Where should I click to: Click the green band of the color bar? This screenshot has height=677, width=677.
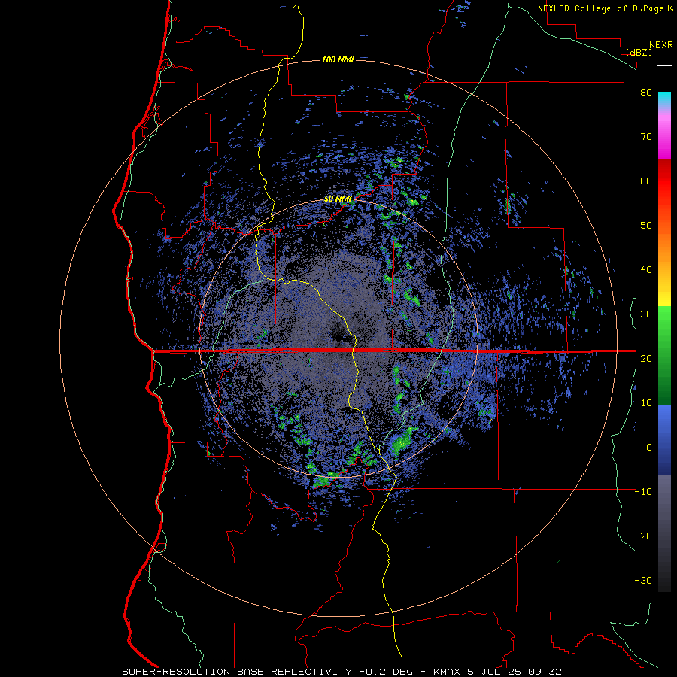point(664,355)
